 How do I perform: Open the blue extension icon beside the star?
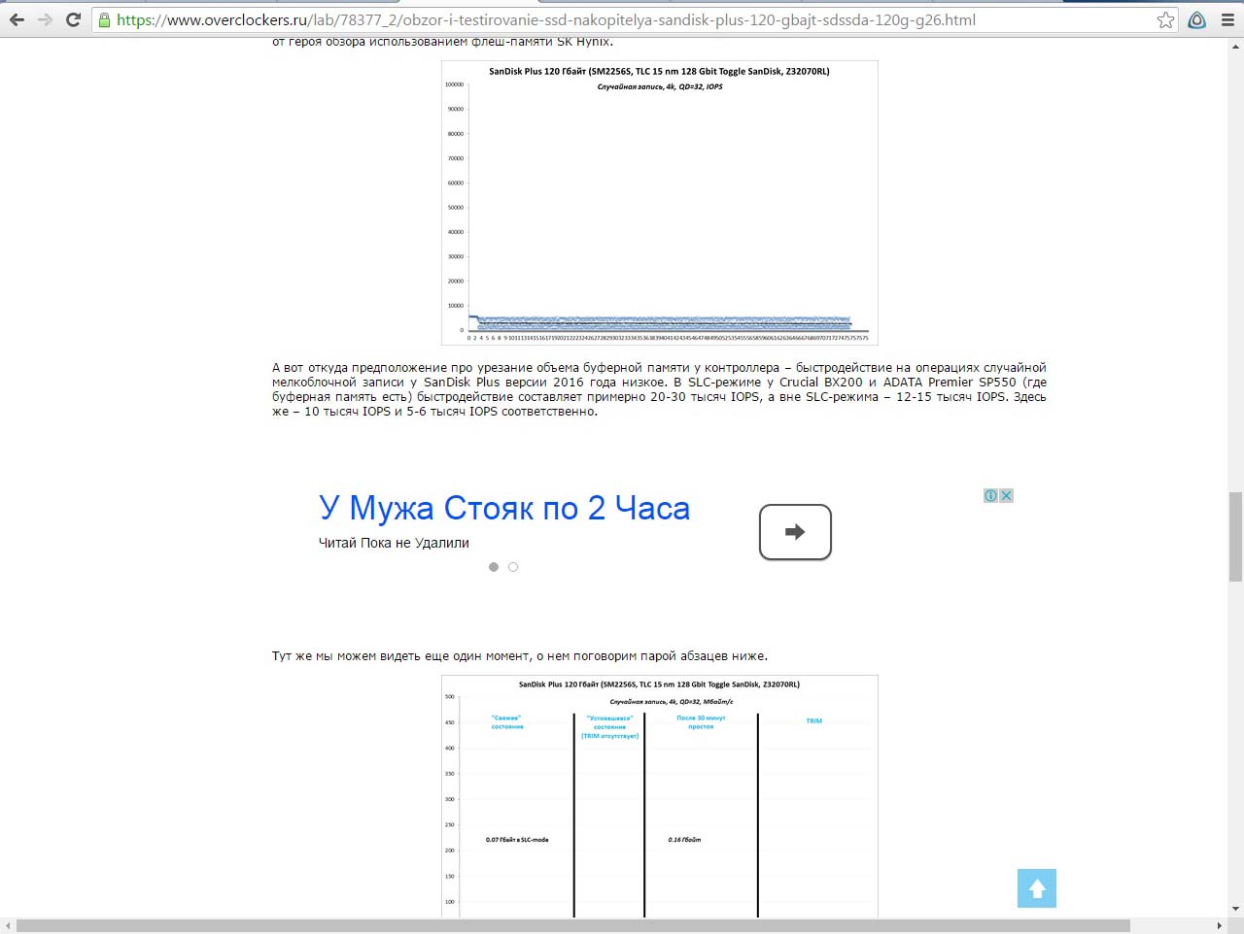[x=1197, y=19]
